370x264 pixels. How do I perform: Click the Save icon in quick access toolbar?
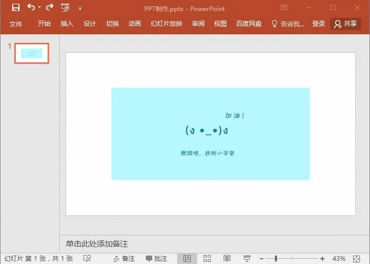tap(15, 8)
